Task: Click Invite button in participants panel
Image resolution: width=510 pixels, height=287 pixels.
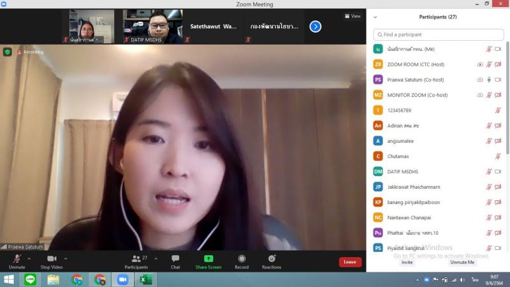Action: 407,262
